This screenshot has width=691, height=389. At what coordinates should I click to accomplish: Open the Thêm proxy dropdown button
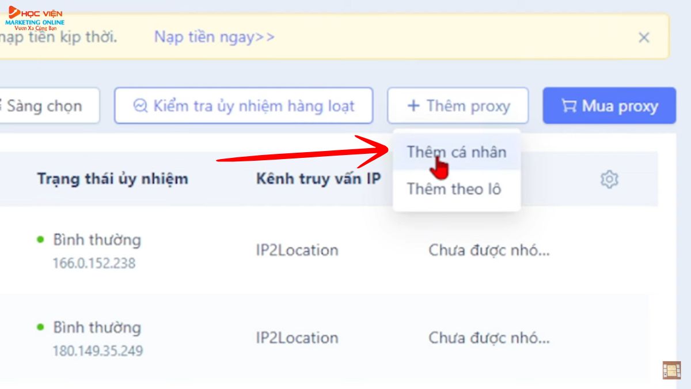tap(458, 105)
